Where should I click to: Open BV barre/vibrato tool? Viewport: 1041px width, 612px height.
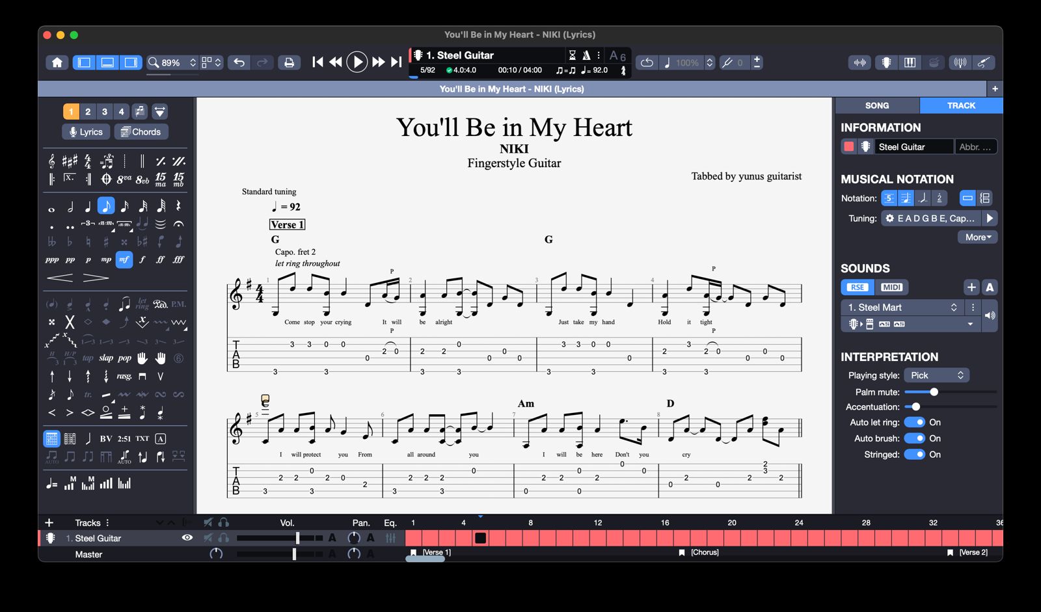click(106, 438)
